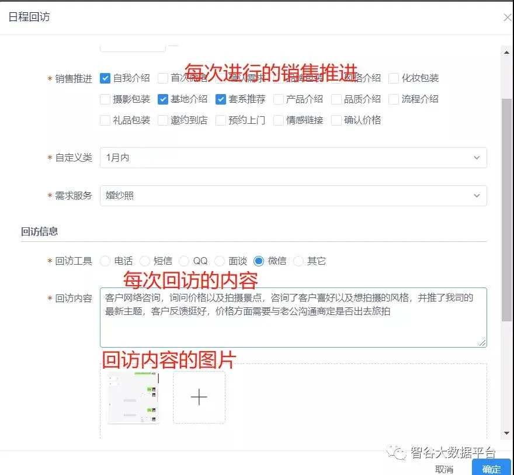Click scrollbar up arrow
The height and width of the screenshot is (475, 514).
click(506, 53)
